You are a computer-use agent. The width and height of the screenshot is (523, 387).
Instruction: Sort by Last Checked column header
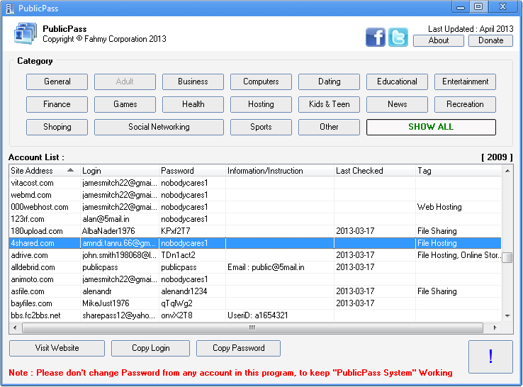point(375,171)
